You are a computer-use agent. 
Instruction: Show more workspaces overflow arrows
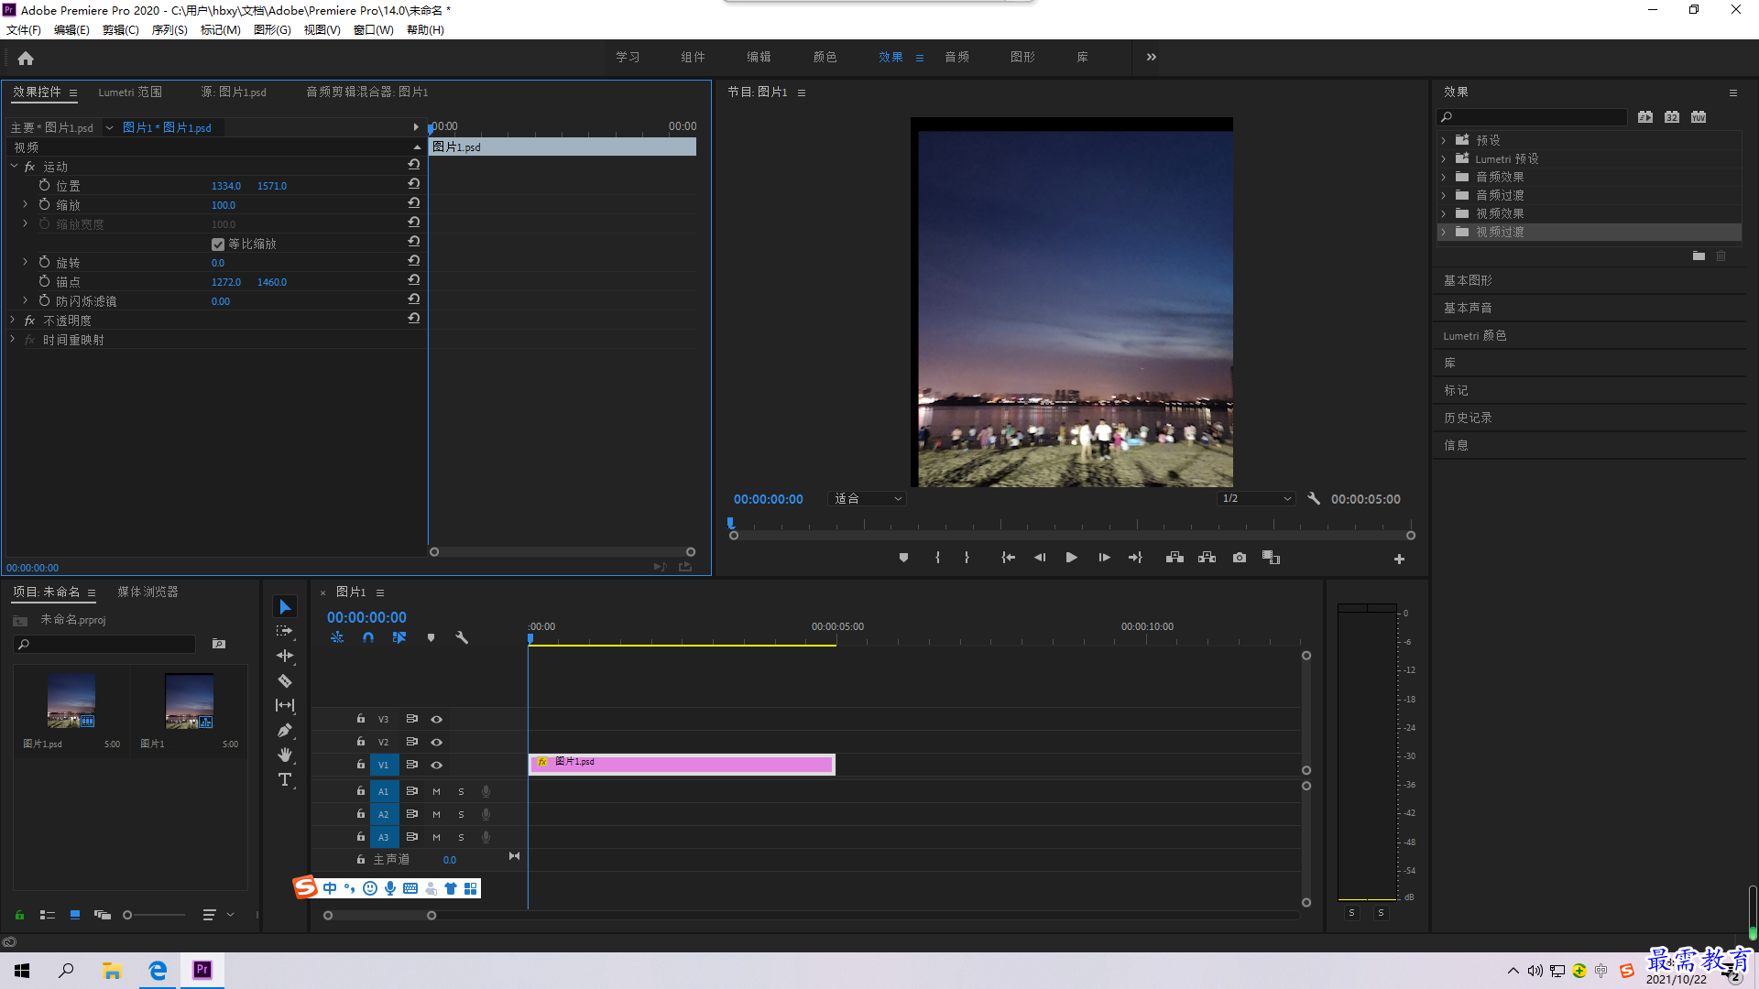(x=1152, y=57)
